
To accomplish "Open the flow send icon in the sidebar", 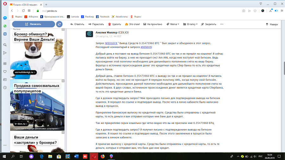I will click(x=5, y=53).
